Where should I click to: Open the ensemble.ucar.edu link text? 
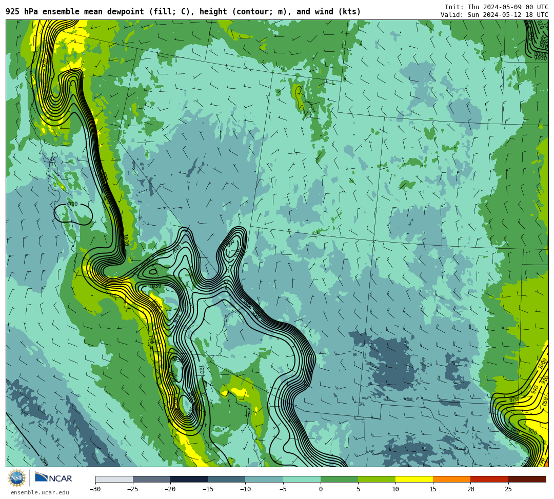(x=40, y=492)
